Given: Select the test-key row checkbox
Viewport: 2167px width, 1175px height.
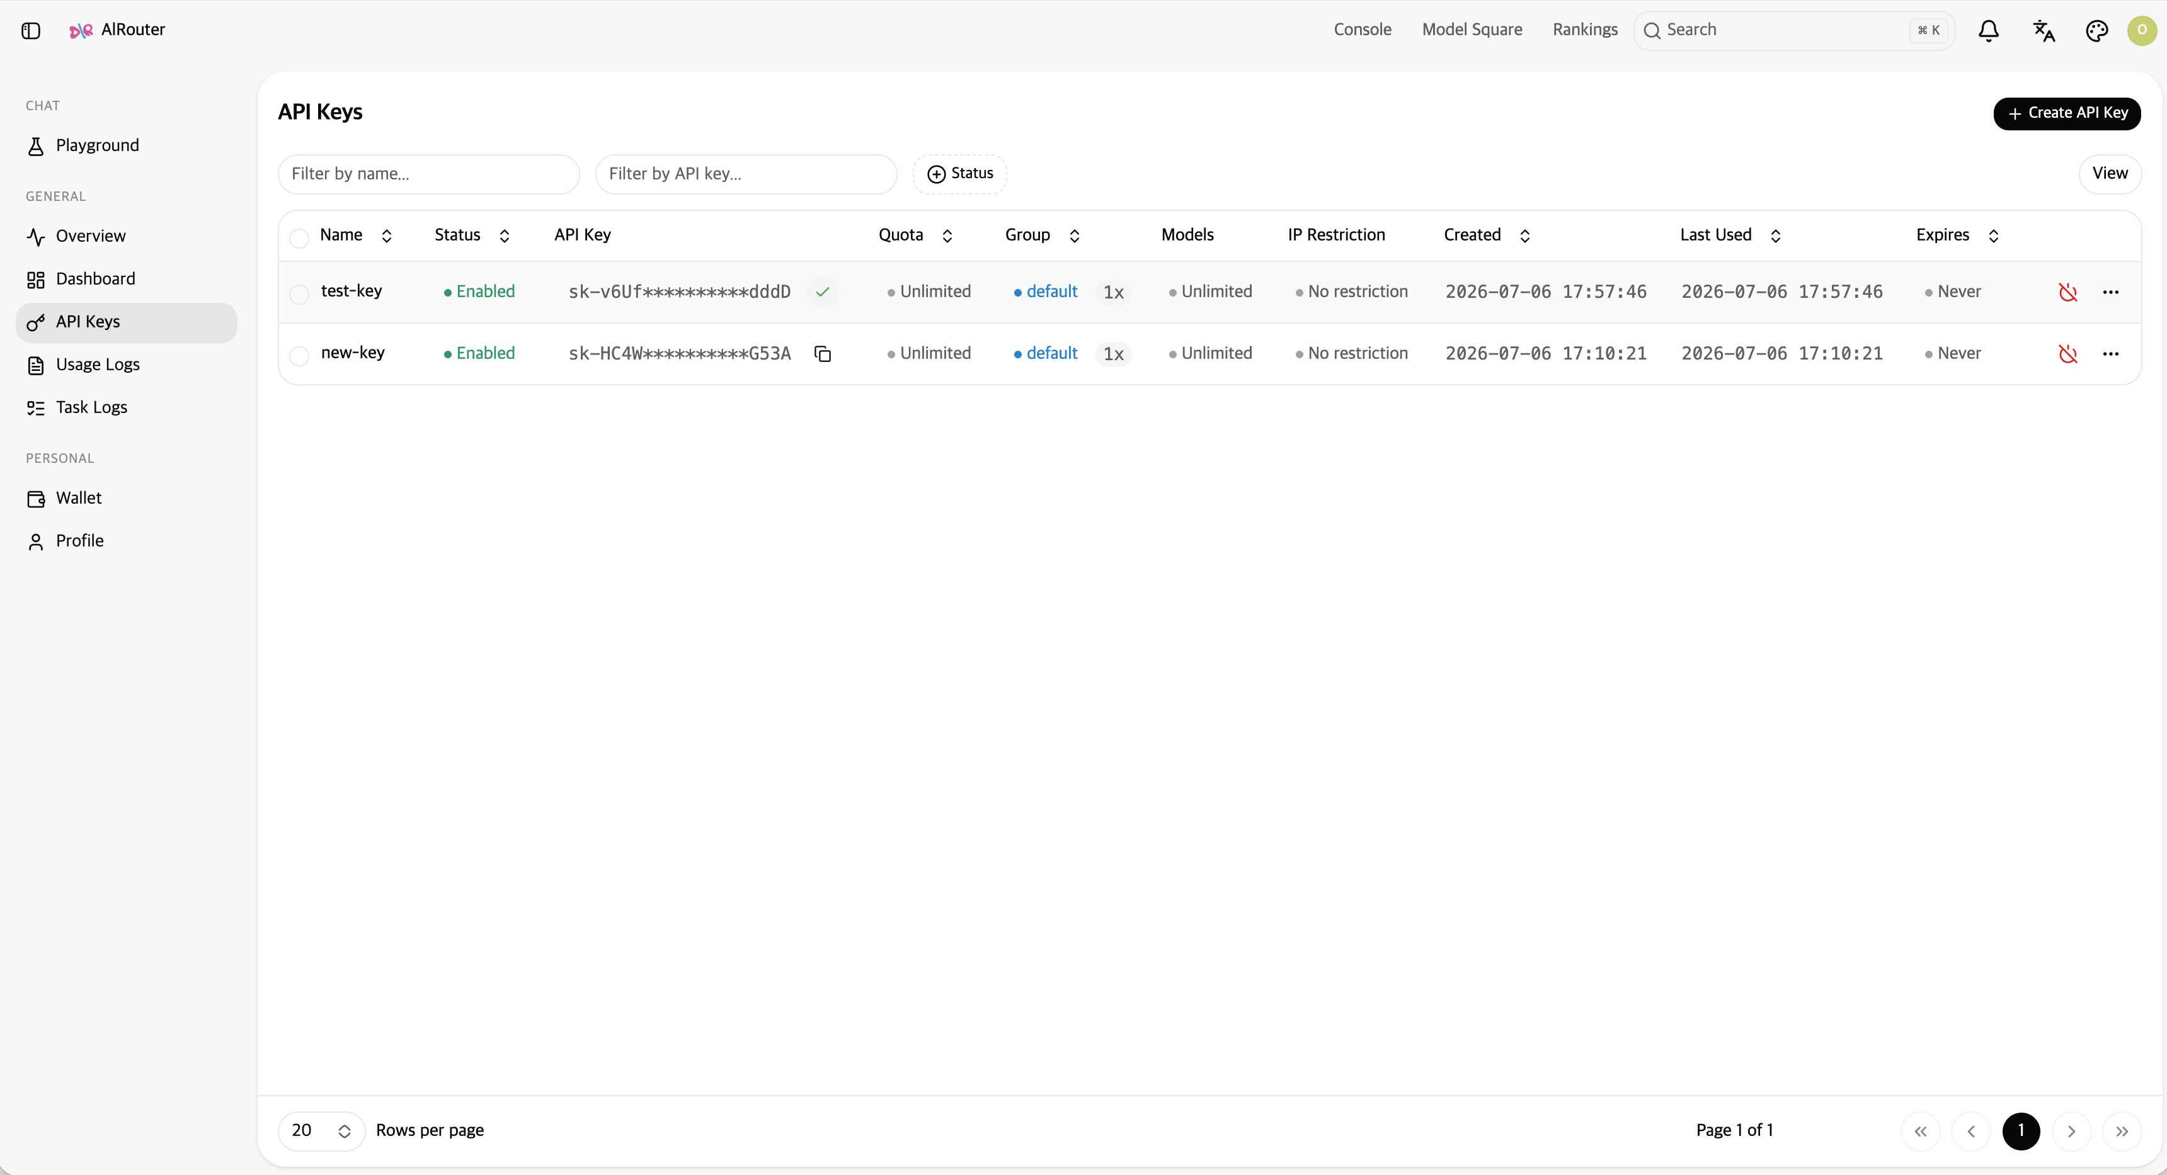Looking at the screenshot, I should click(299, 295).
